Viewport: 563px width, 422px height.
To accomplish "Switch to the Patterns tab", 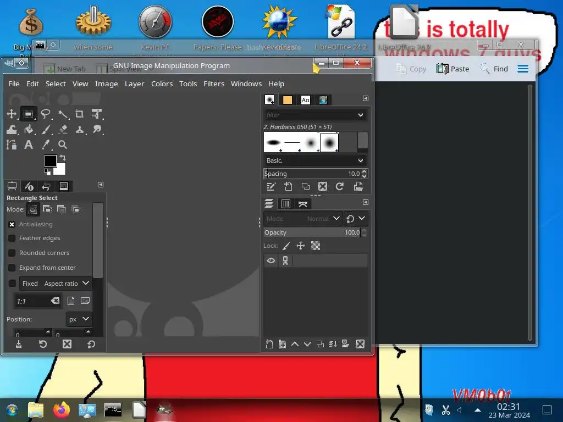I will point(287,100).
